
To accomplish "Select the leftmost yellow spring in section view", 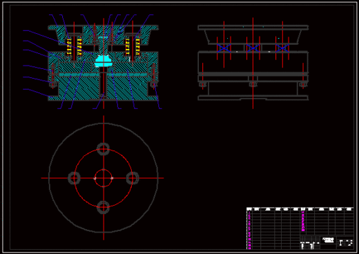I will (69, 47).
